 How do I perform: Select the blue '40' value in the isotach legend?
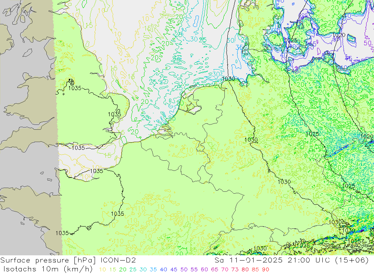pyautogui.click(x=163, y=270)
